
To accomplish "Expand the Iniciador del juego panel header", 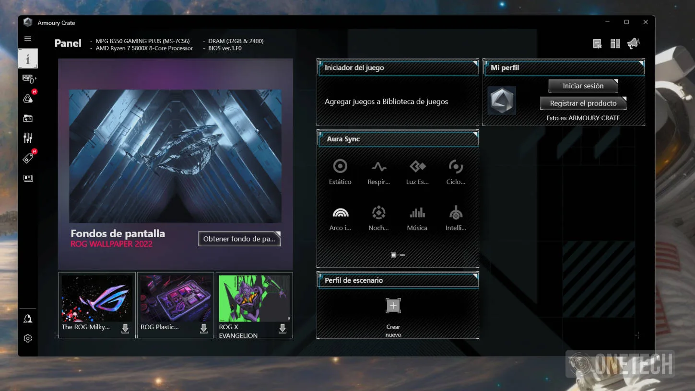I will [398, 68].
